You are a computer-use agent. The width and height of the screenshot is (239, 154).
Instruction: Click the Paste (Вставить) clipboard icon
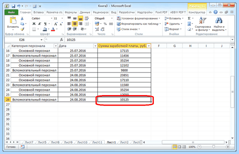point(13,21)
